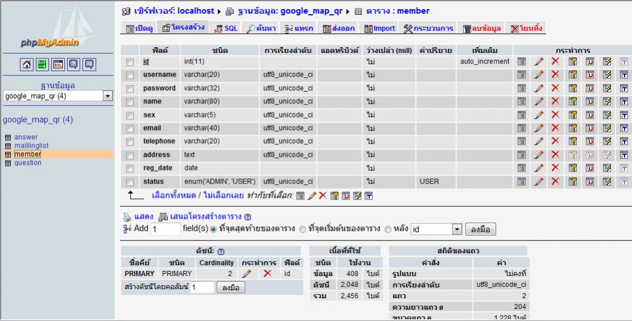Viewport: 632px width, 321px height.
Task: Open the google_map_qr database dropdown
Action: 57,96
